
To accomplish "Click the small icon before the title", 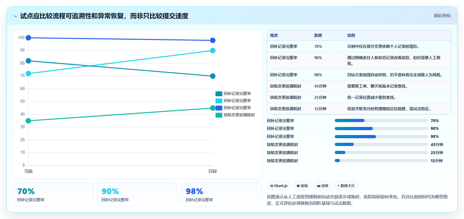I will click(x=16, y=16).
